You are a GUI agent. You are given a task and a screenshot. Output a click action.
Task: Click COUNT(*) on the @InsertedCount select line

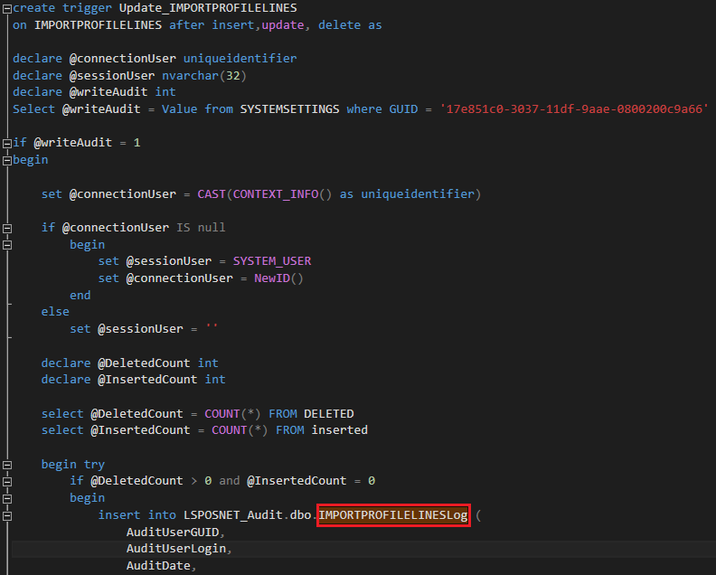(240, 430)
